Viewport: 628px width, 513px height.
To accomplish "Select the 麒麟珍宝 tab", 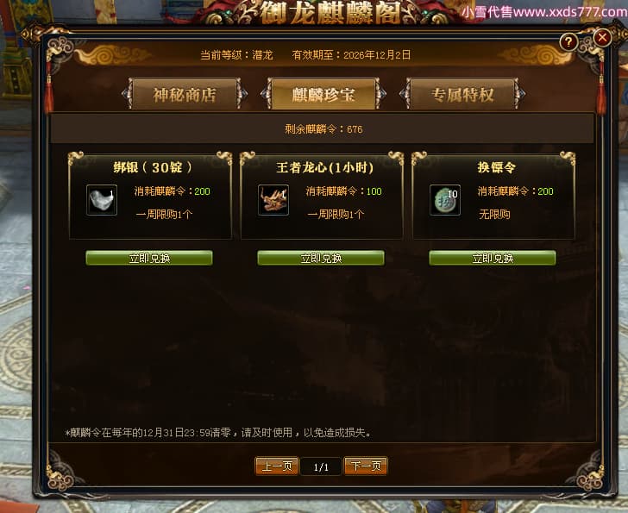I will [323, 95].
